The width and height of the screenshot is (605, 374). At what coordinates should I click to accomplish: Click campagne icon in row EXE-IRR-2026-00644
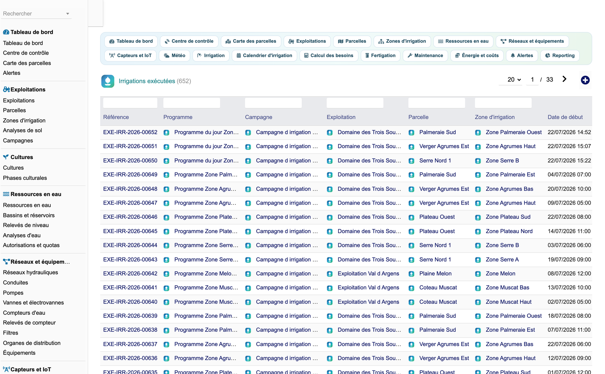click(248, 246)
